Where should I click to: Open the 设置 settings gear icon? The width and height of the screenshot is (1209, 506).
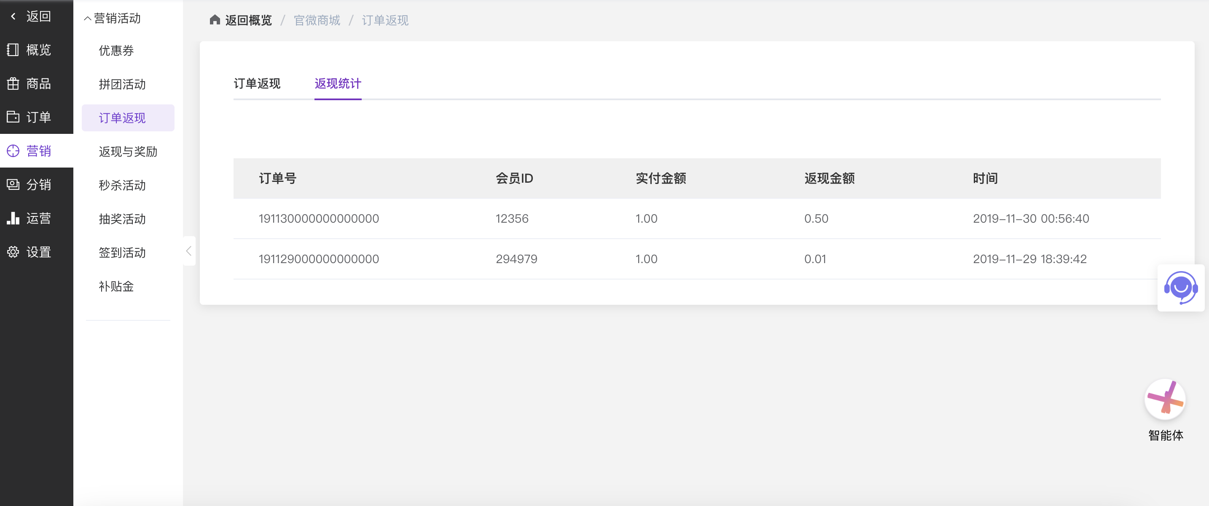[13, 252]
